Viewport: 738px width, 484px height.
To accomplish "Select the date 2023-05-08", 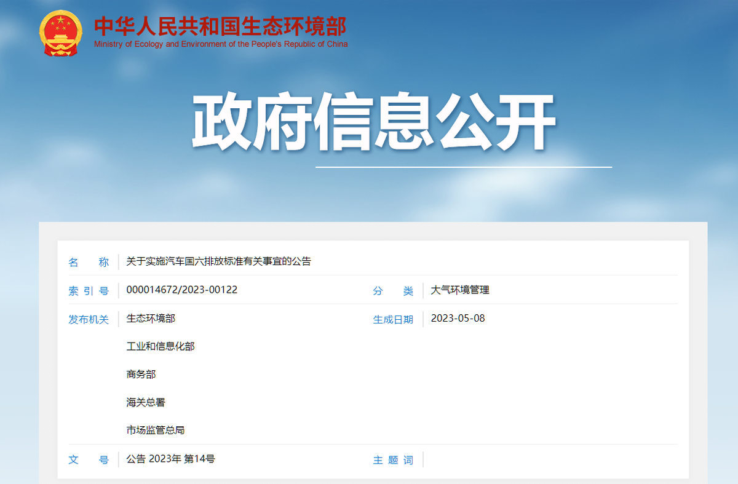I will point(458,318).
